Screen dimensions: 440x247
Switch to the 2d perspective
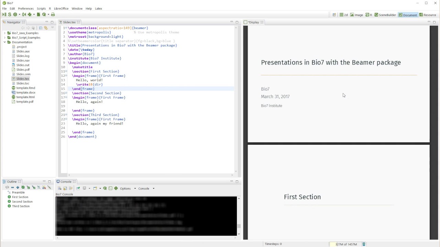pos(343,15)
